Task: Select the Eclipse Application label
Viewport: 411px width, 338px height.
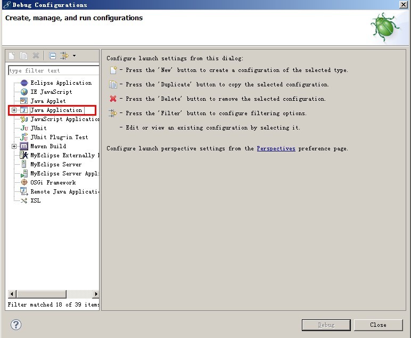Action: coord(61,83)
